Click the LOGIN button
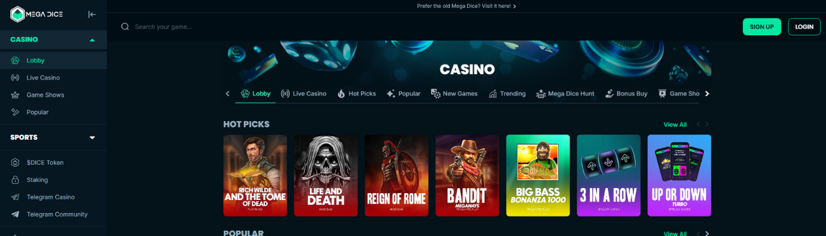Screen dimensions: 826x236 pos(804,27)
